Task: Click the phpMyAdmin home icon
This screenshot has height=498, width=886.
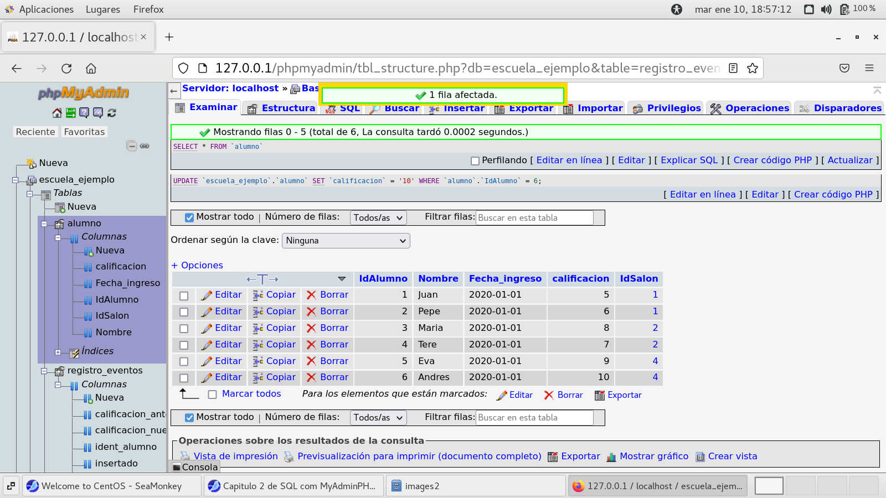Action: tap(57, 113)
